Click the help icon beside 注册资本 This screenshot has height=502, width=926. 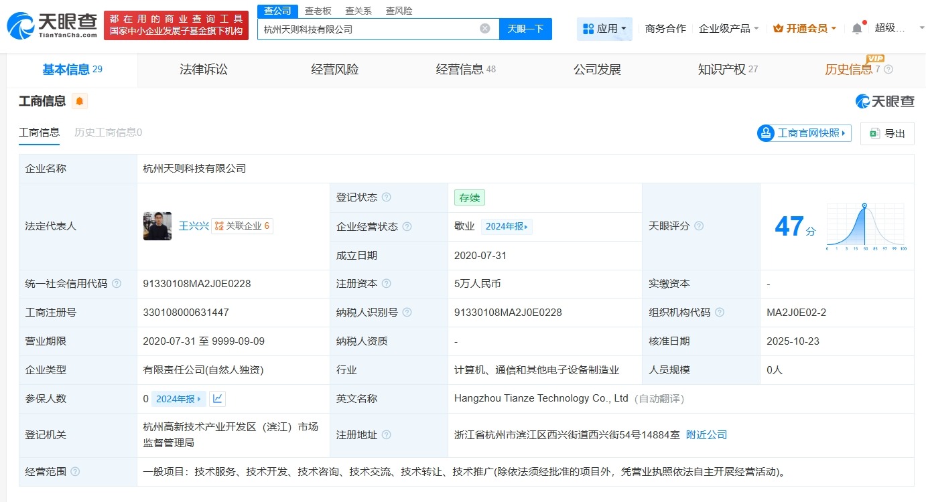tap(387, 283)
